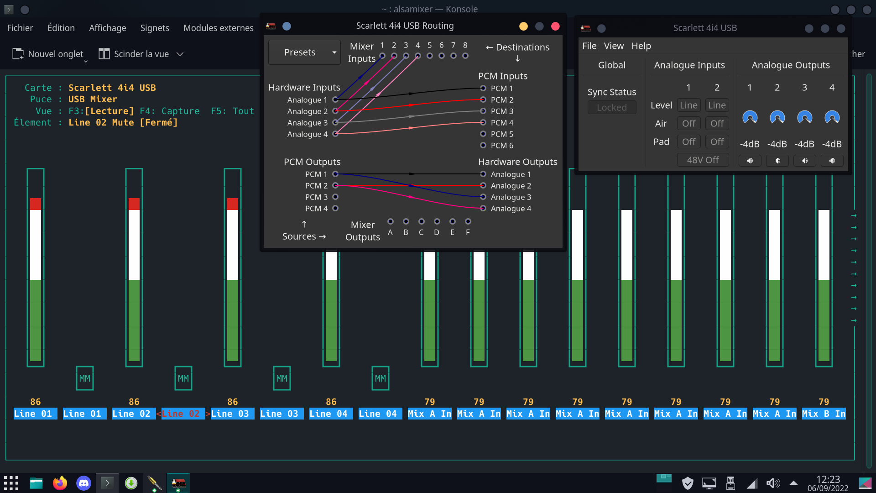Click the PCM 5 input routing socket

click(483, 134)
